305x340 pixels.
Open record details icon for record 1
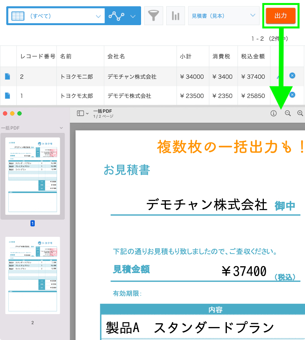coord(7,96)
